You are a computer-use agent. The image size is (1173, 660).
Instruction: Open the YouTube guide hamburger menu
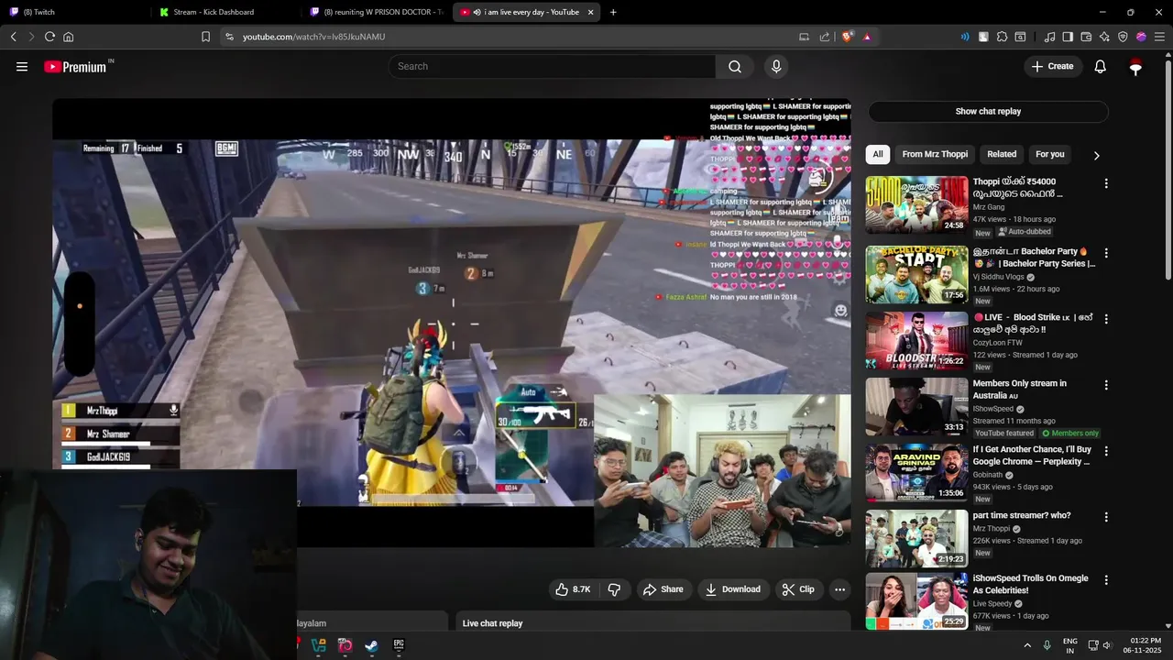pos(22,66)
